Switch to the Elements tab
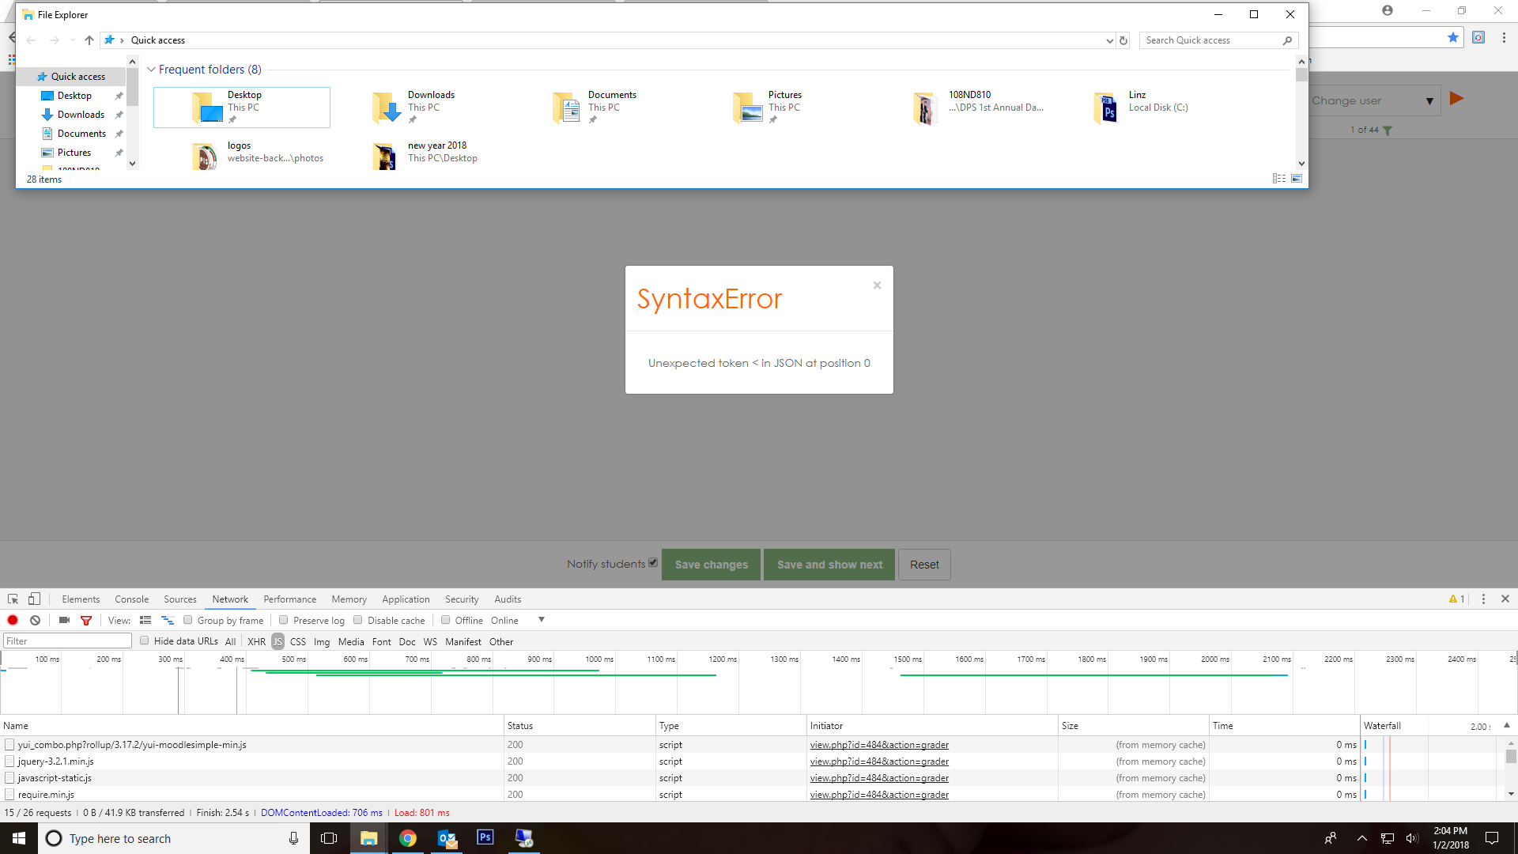 tap(81, 599)
